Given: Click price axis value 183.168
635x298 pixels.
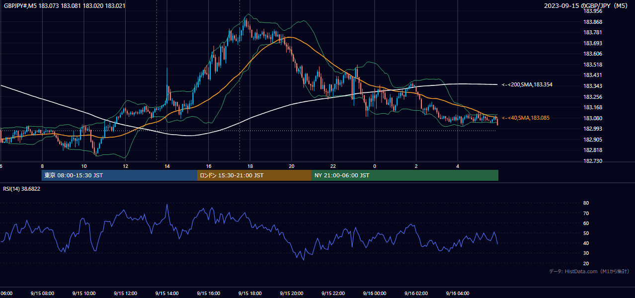Looking at the screenshot, I should pos(593,107).
